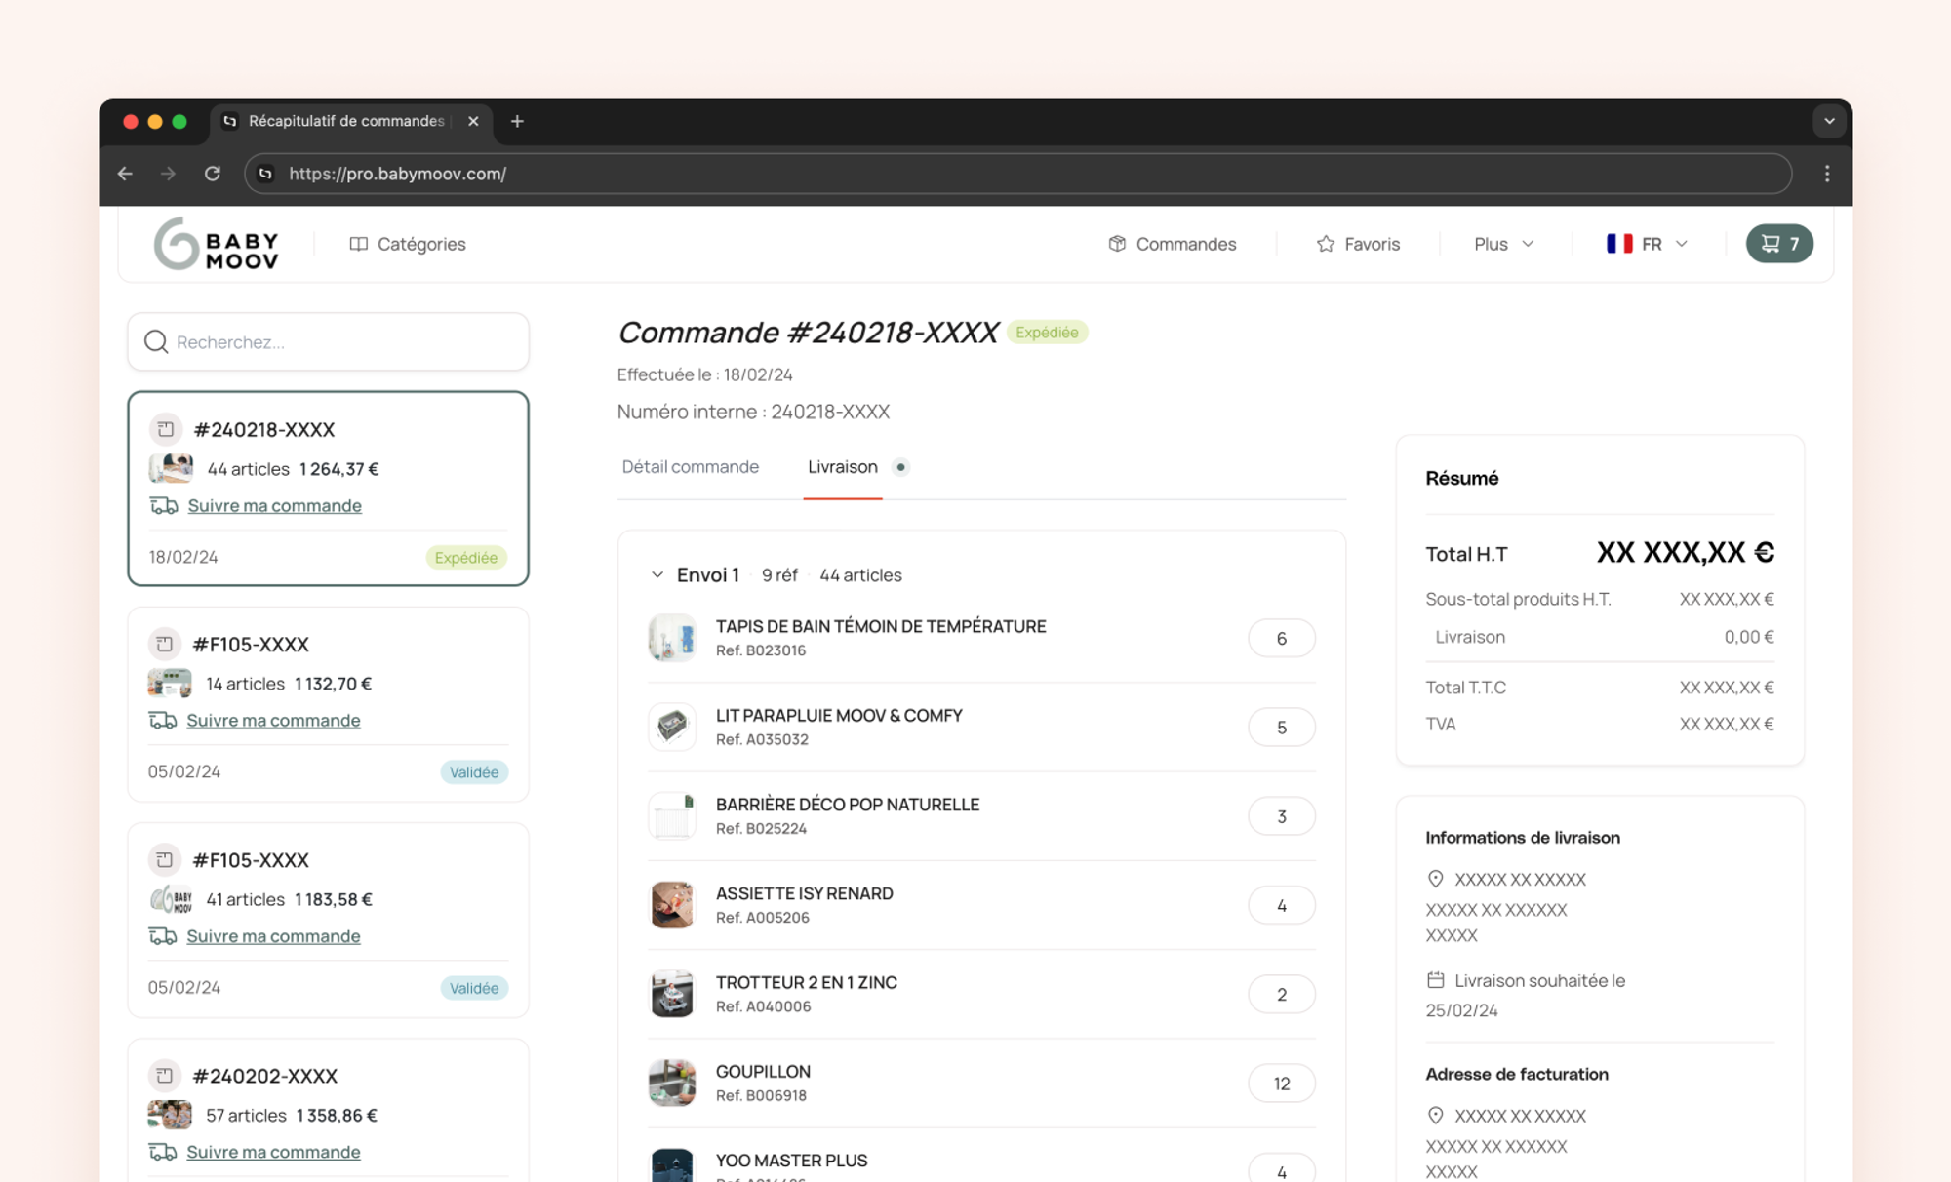Click the Babymoov logo
The image size is (1951, 1182).
coord(217,244)
